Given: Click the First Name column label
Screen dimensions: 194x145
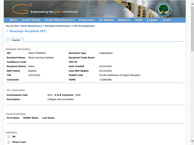Looking at the screenshot, I should pos(13,118).
